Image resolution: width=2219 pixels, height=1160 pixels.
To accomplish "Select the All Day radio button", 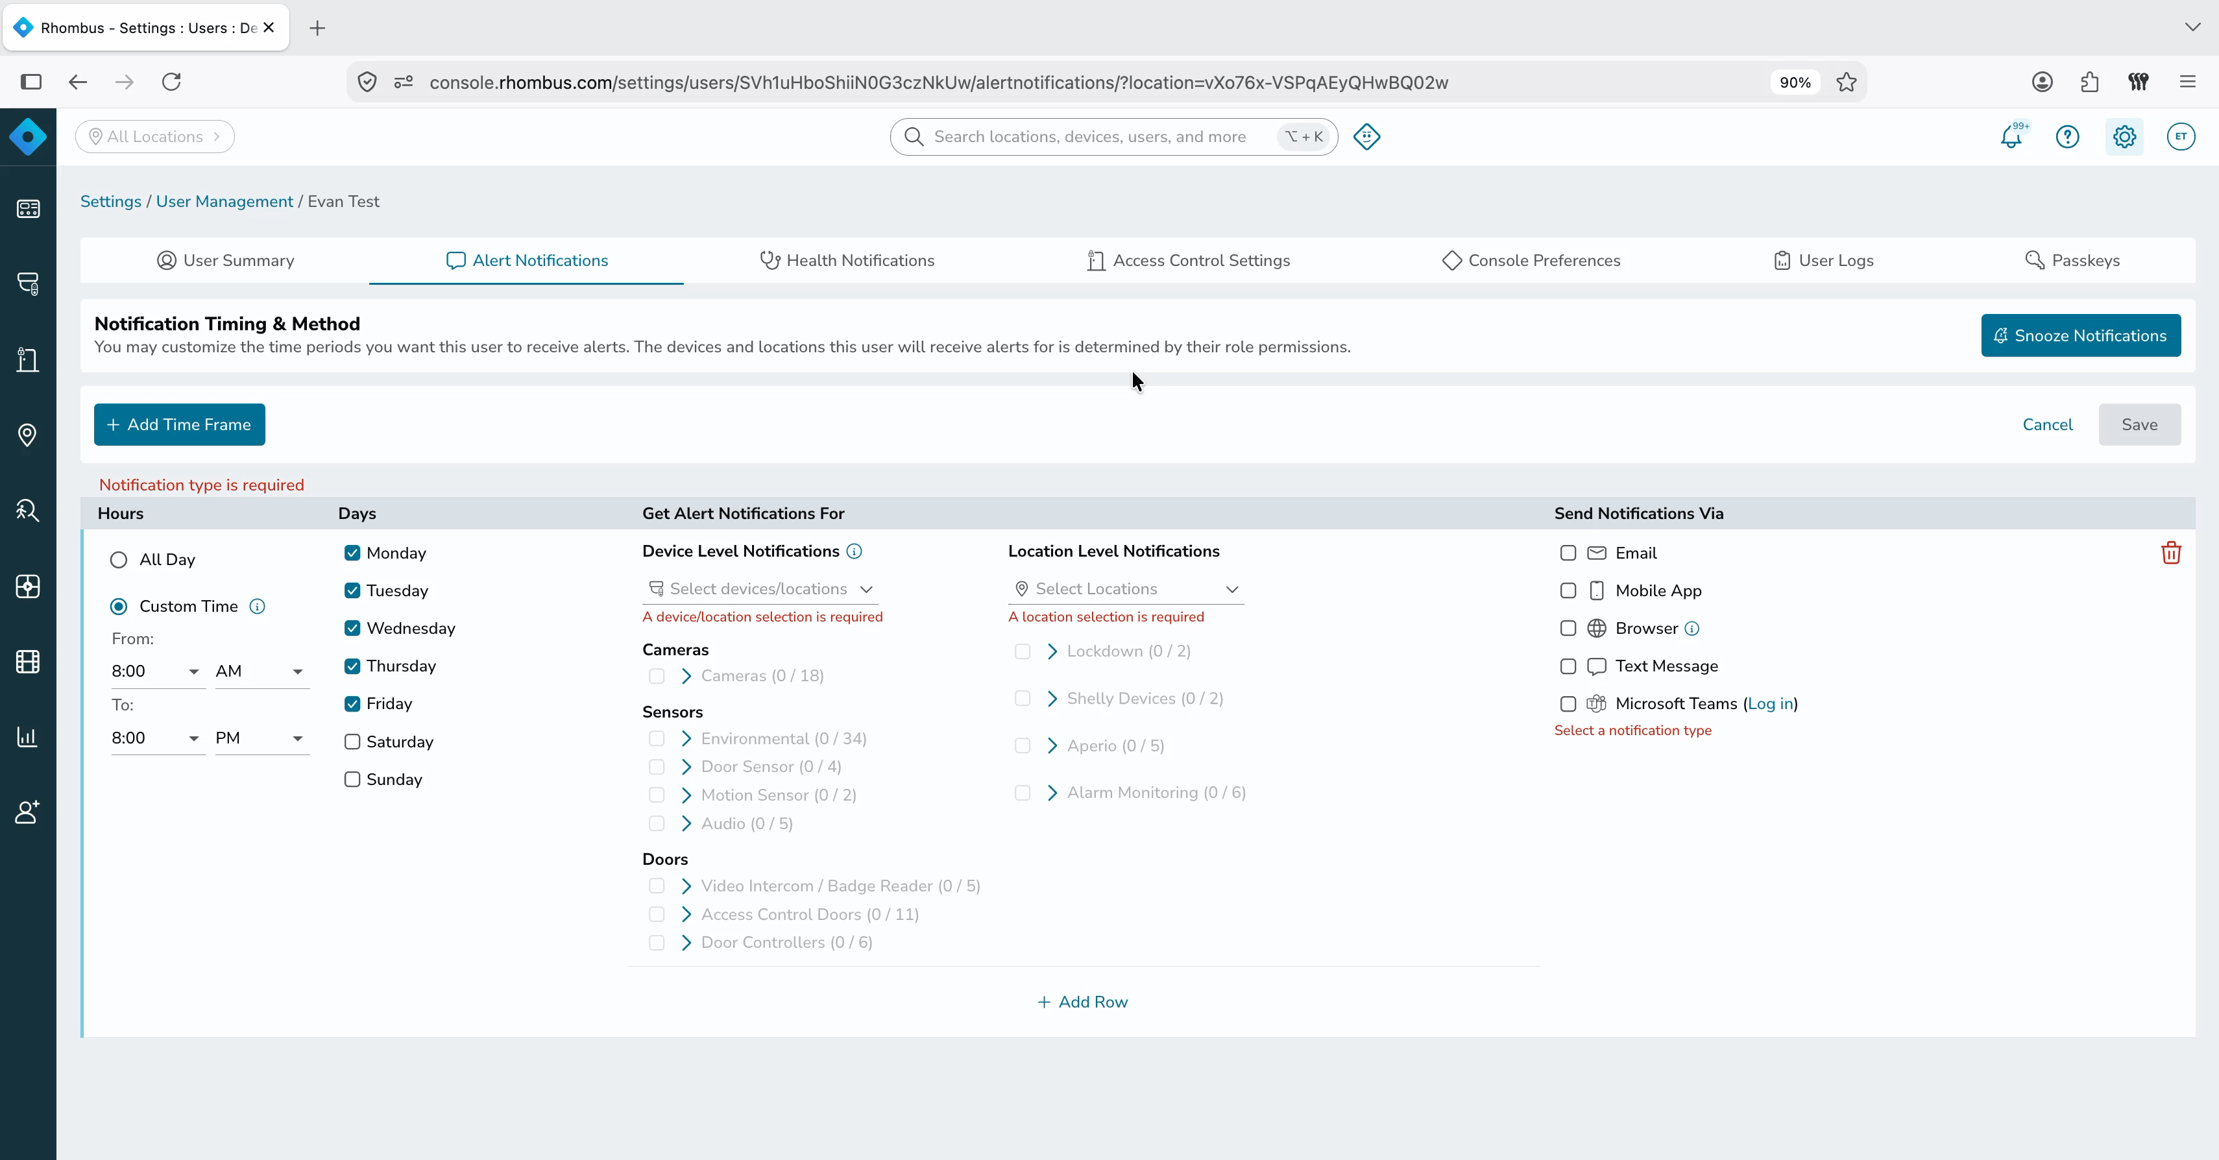I will [x=119, y=560].
